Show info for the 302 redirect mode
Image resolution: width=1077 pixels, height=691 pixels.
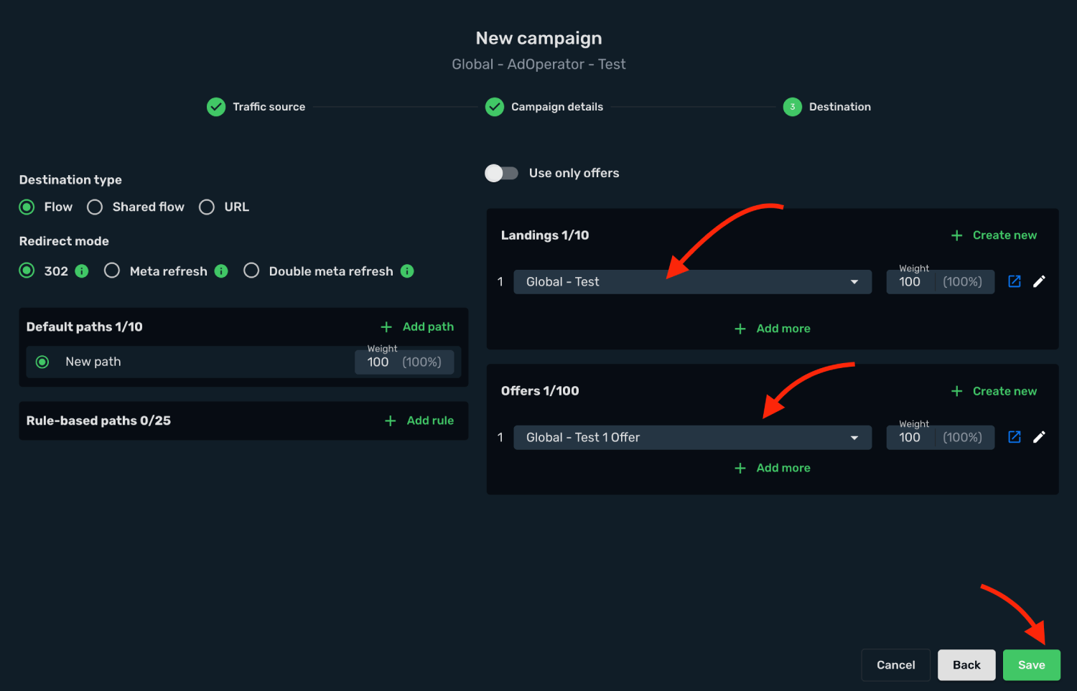point(82,271)
